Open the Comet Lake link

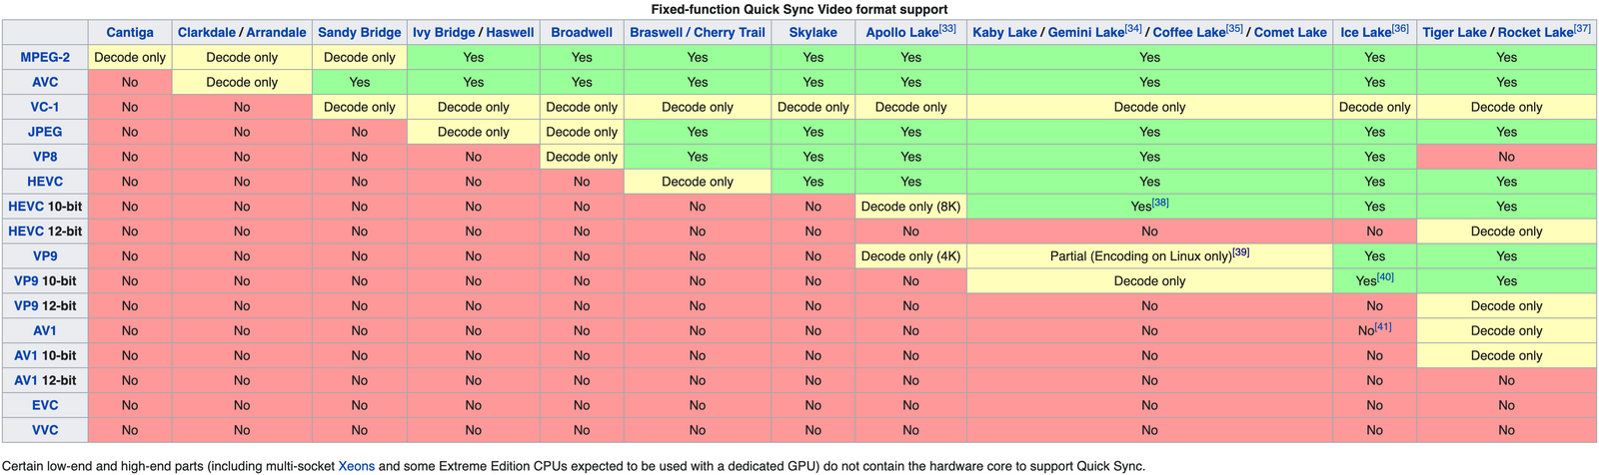[1290, 33]
